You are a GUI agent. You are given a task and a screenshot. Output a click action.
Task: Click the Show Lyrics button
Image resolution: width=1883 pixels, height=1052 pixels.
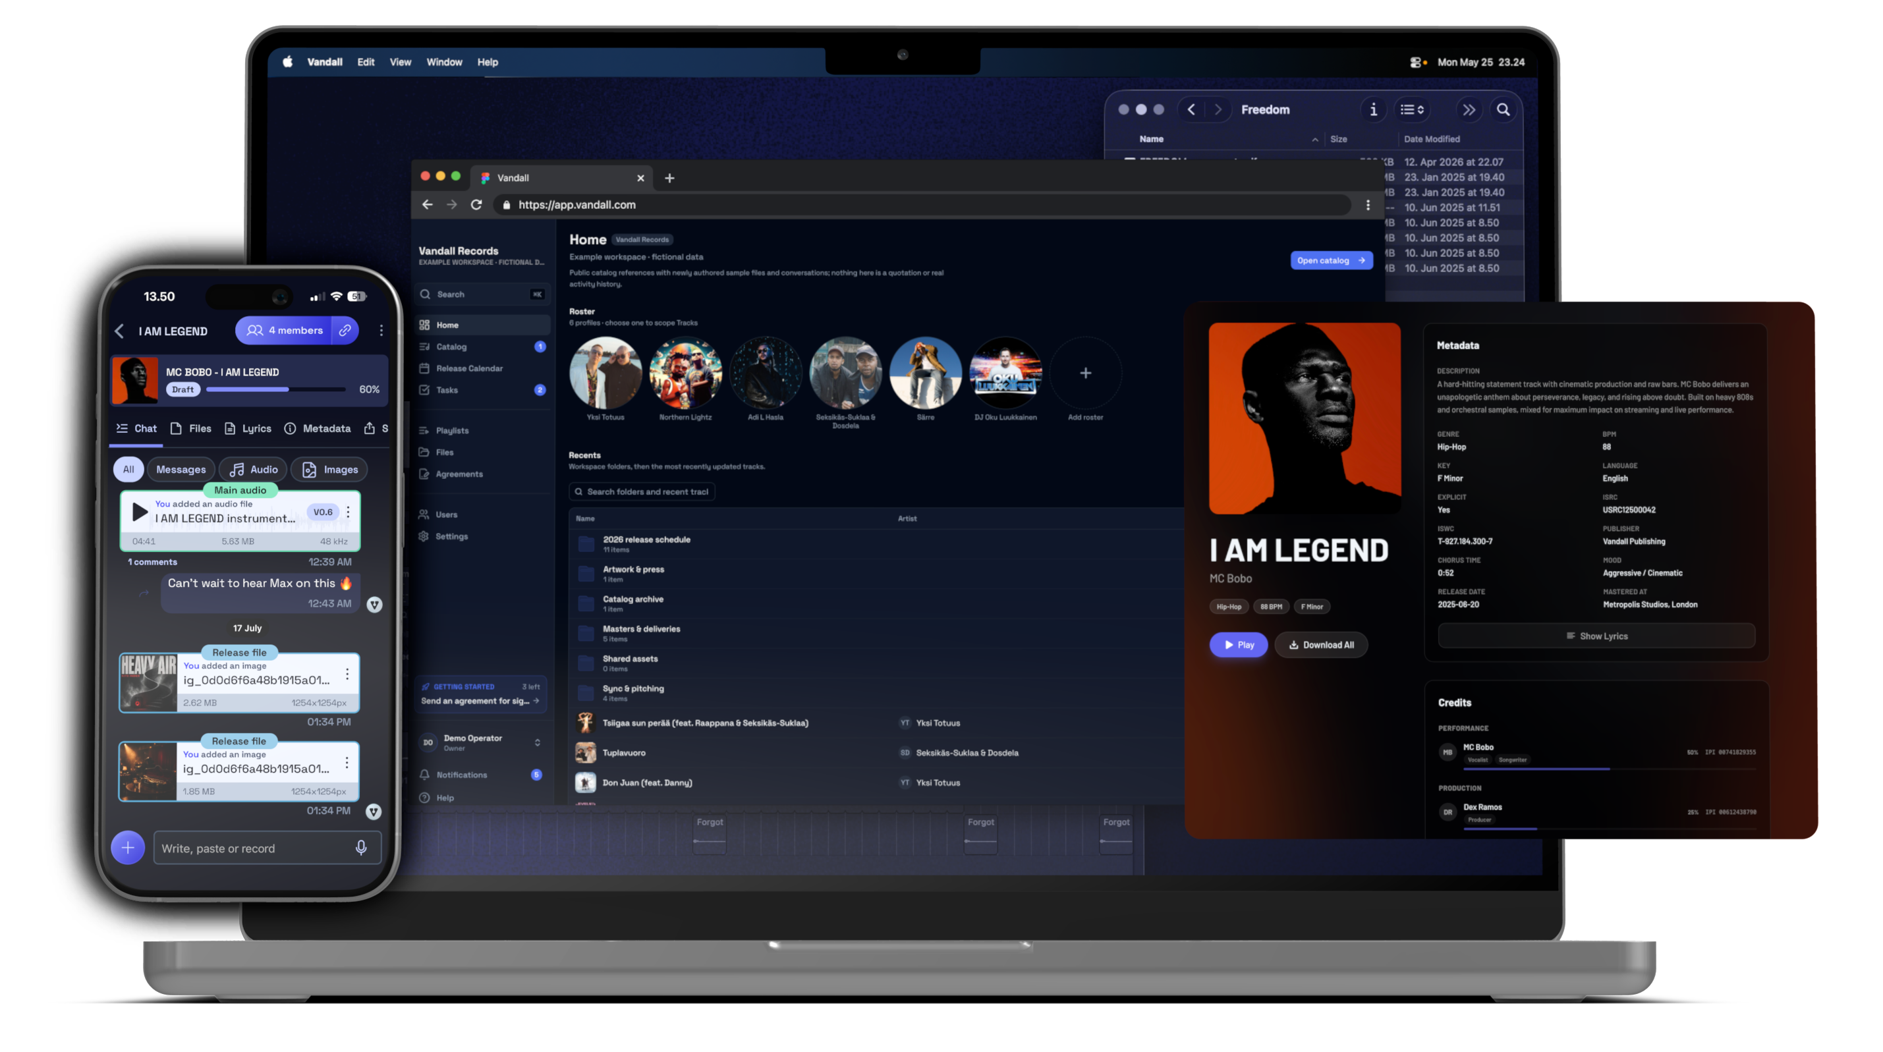[x=1596, y=636]
